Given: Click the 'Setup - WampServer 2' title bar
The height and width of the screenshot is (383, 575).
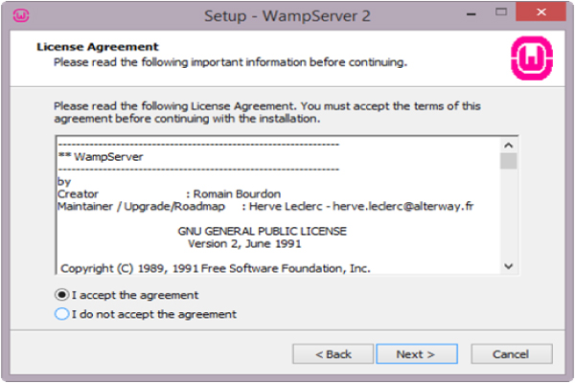Looking at the screenshot, I should [287, 16].
